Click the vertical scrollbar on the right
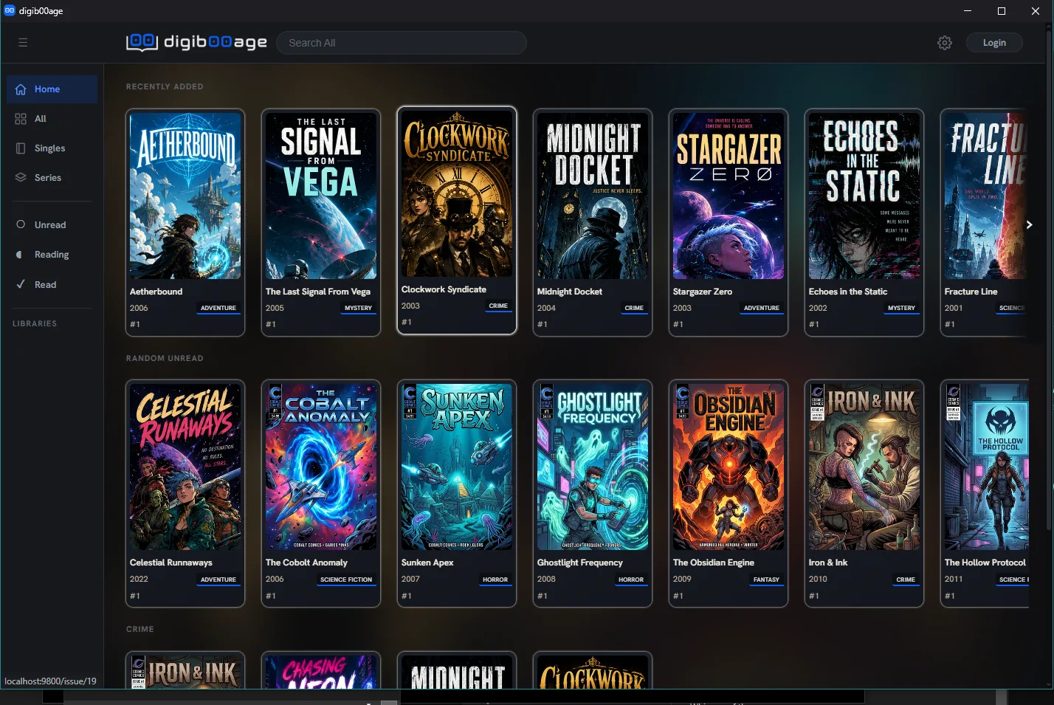The height and width of the screenshot is (705, 1054). (x=1050, y=281)
